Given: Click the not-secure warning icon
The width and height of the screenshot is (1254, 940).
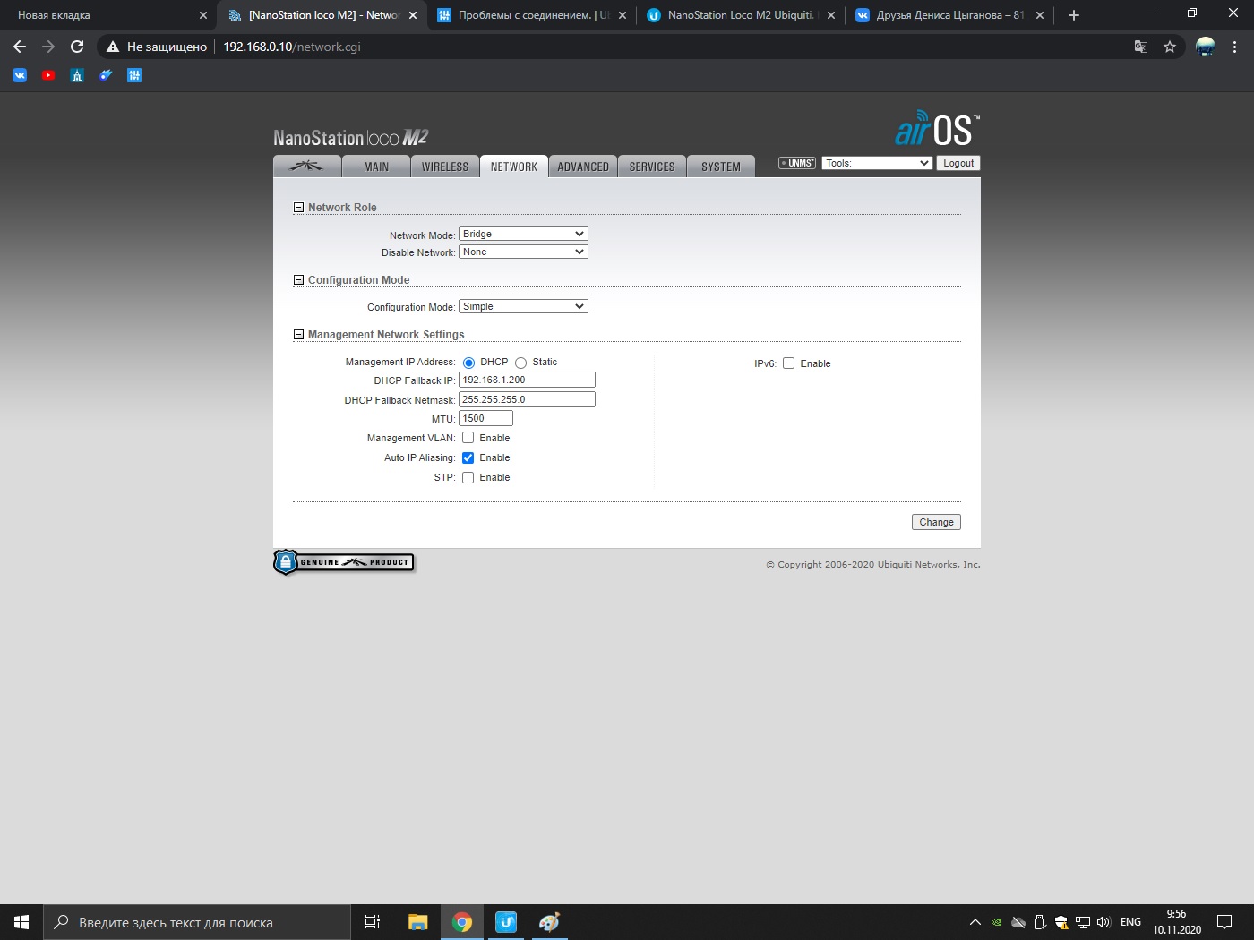Looking at the screenshot, I should click(113, 47).
